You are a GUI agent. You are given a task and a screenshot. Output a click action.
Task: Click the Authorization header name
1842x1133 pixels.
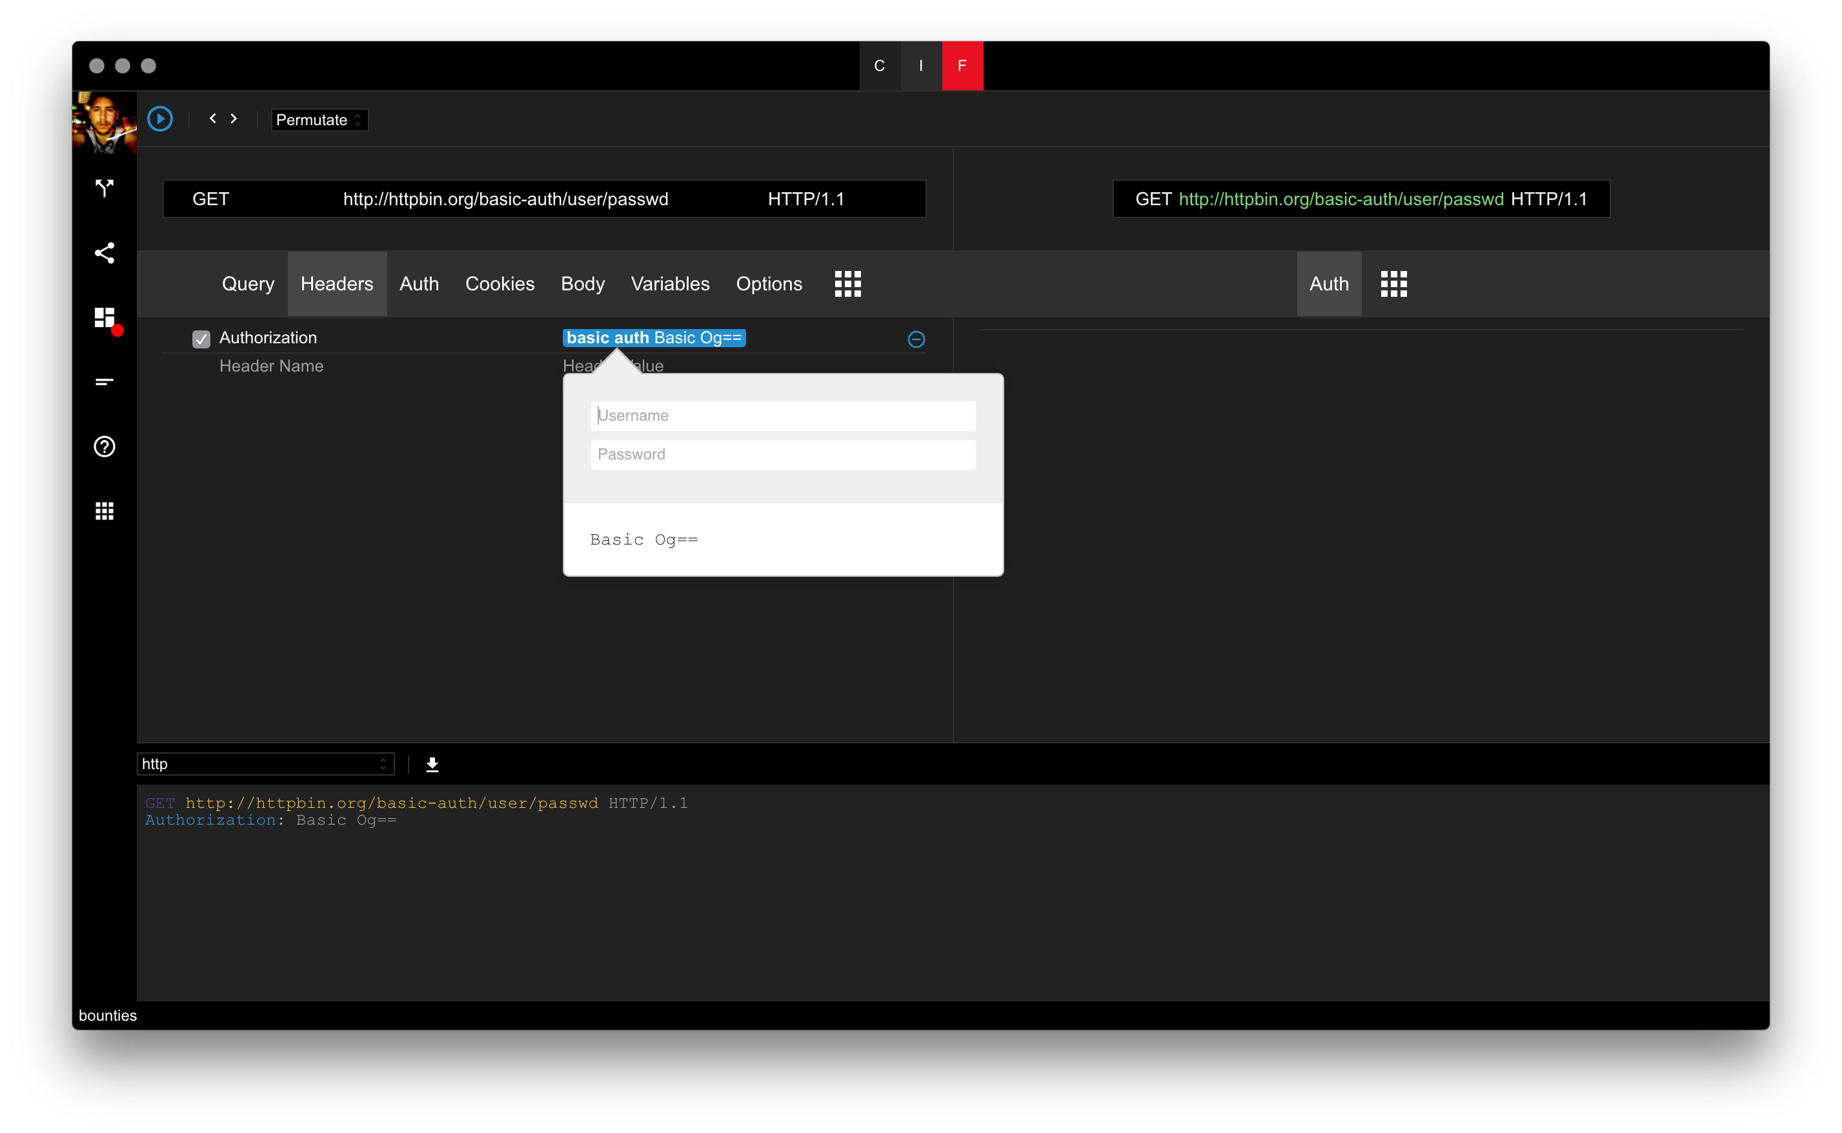[x=268, y=338]
